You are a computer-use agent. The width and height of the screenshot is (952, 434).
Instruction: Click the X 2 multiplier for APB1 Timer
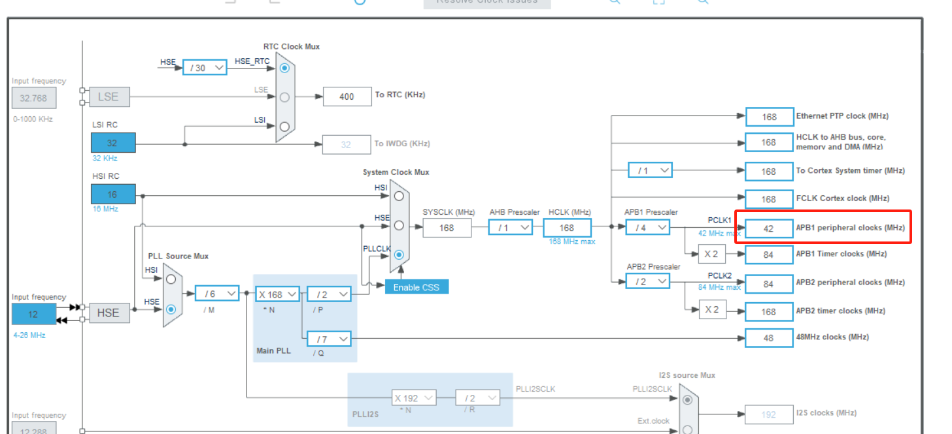pos(711,255)
